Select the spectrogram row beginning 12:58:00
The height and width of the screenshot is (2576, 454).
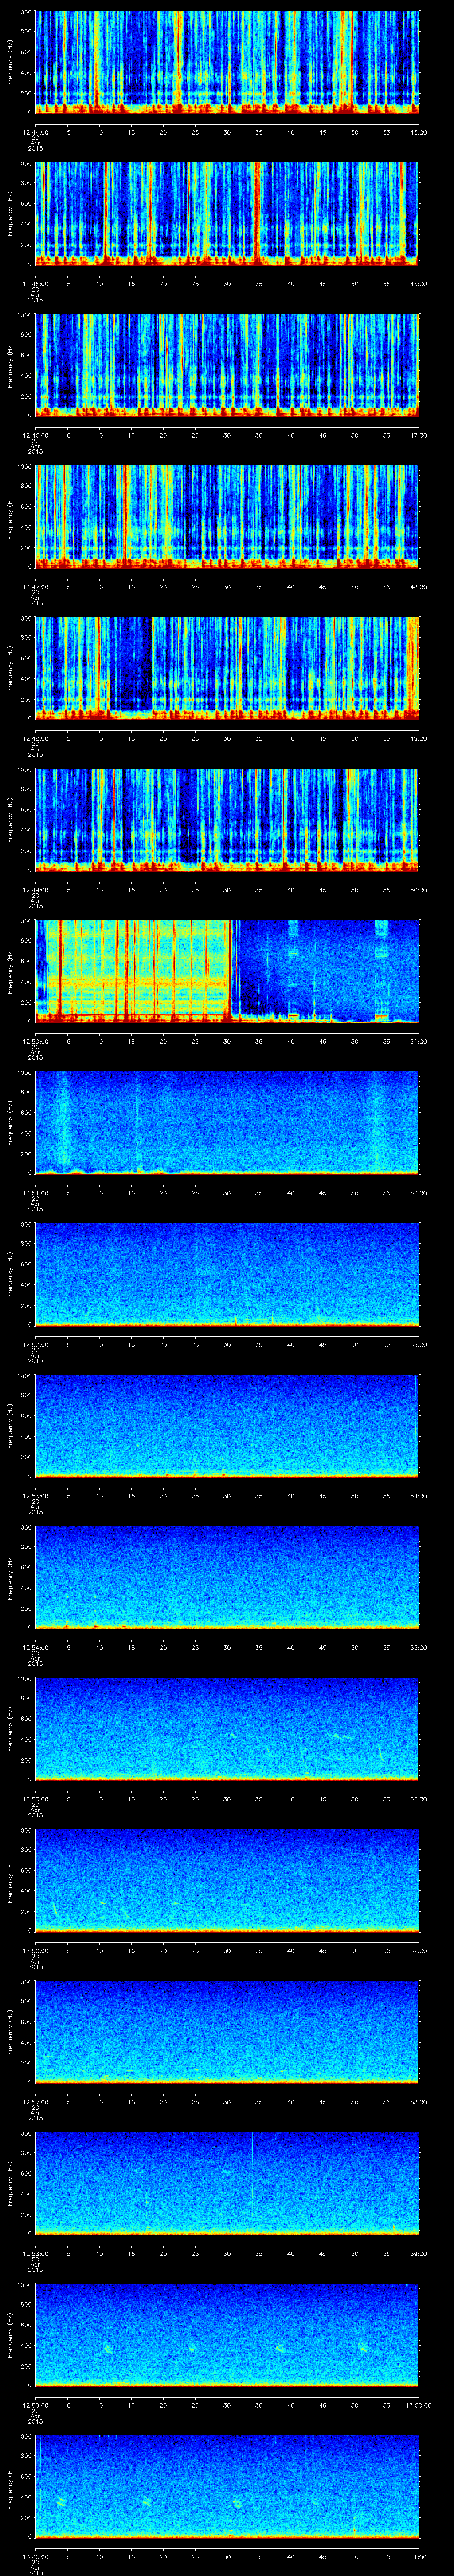(227, 2183)
